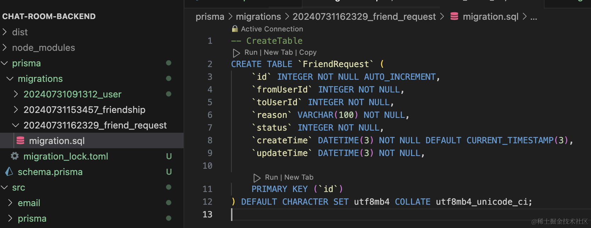Expand the 20240731153457_friendship folder
Viewport: 591px width, 228px height.
tap(16, 110)
